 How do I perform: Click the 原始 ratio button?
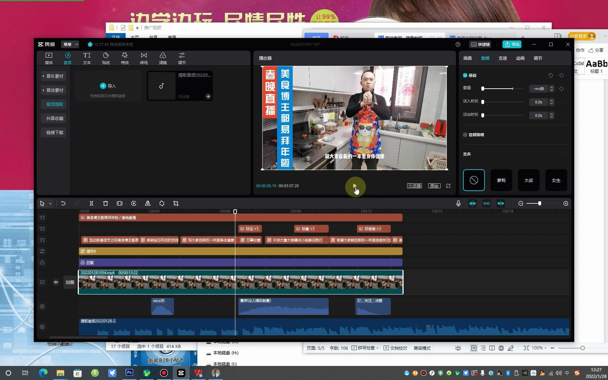click(434, 186)
